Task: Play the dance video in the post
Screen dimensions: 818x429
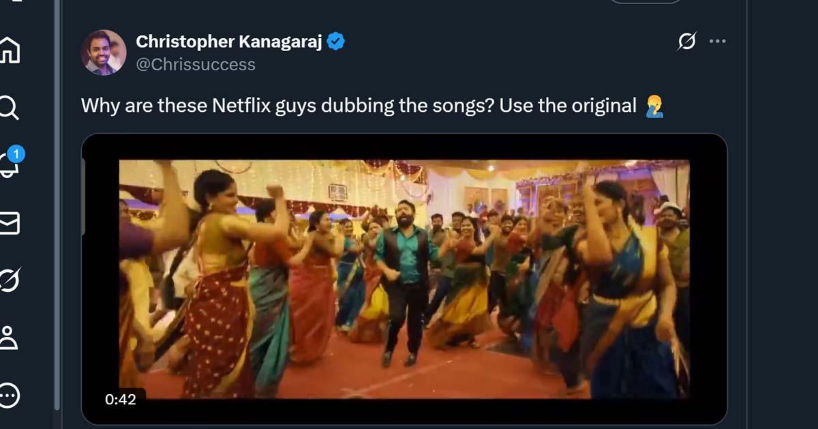Action: pyautogui.click(x=404, y=279)
